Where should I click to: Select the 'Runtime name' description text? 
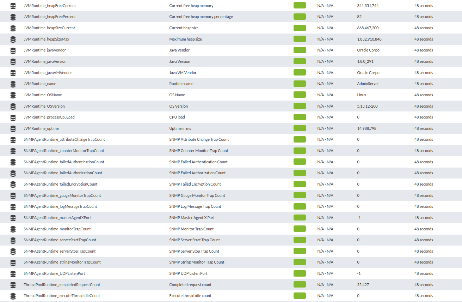click(181, 84)
